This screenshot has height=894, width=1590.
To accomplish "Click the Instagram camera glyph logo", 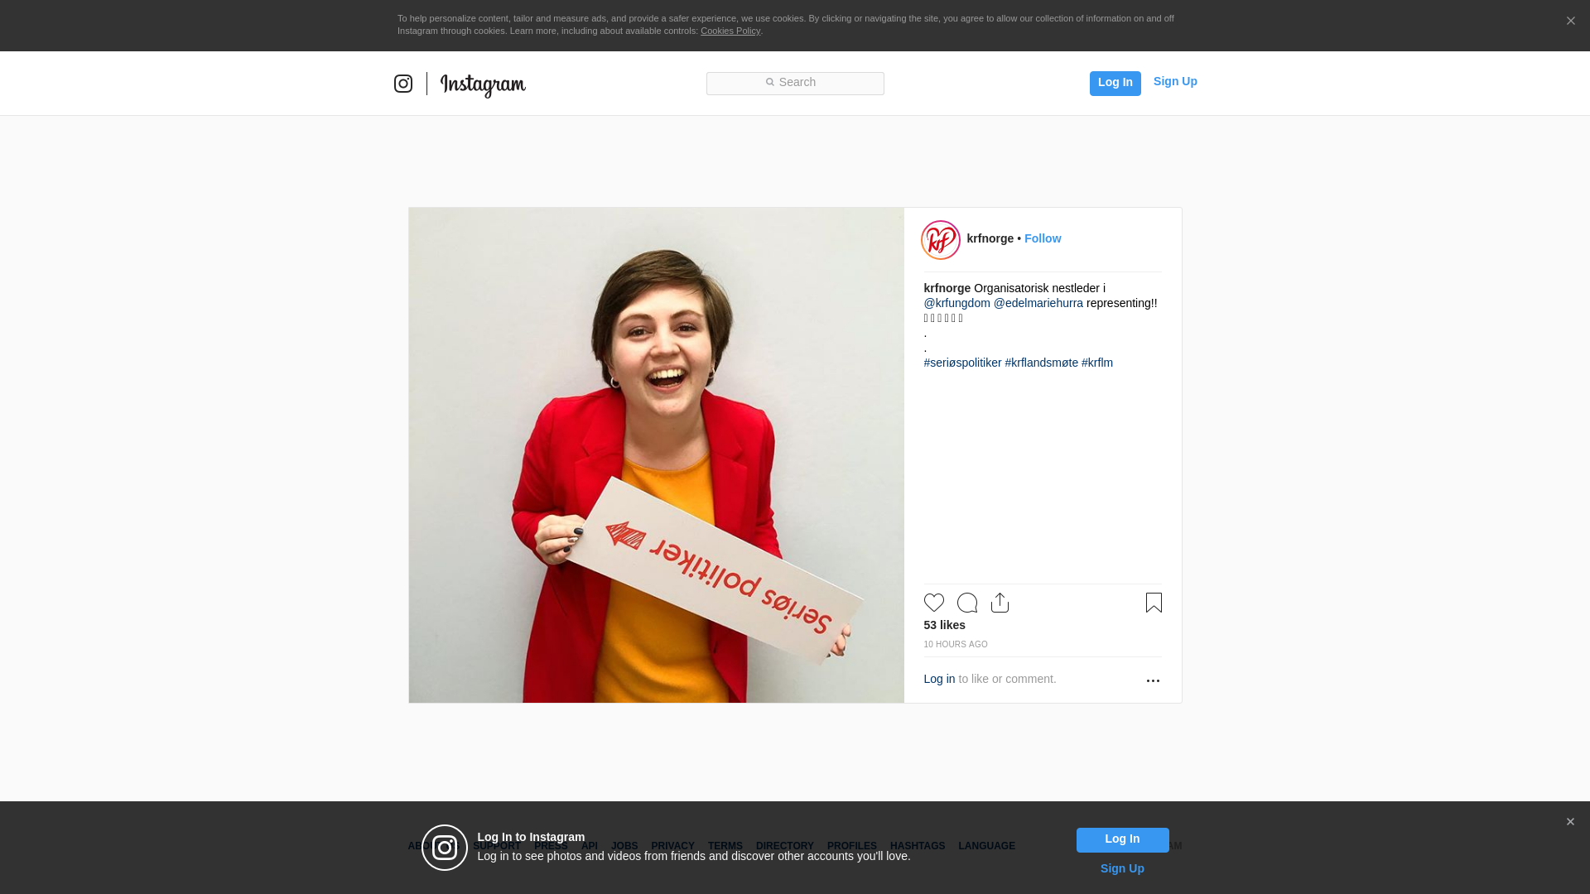I will (403, 84).
